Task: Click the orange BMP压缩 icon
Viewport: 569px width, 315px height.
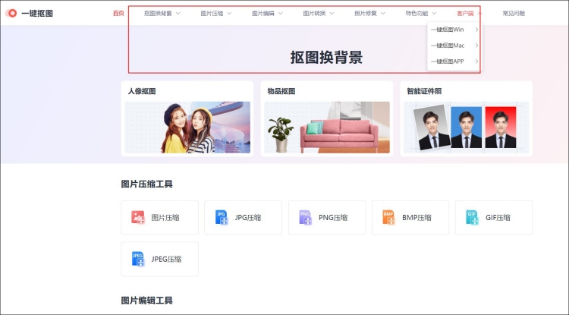Action: (x=388, y=218)
